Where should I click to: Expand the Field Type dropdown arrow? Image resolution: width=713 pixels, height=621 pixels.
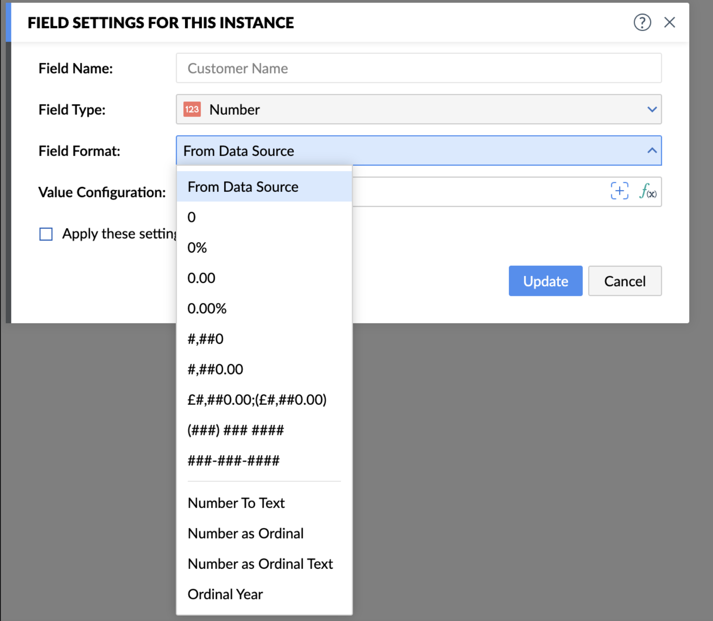(x=651, y=109)
